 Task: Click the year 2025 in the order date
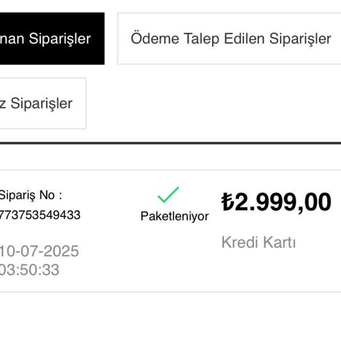60,251
